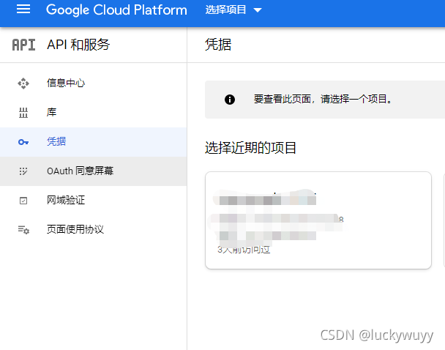Open OAuth 同意屏幕 in the sidebar
445x350 pixels.
tap(94, 171)
